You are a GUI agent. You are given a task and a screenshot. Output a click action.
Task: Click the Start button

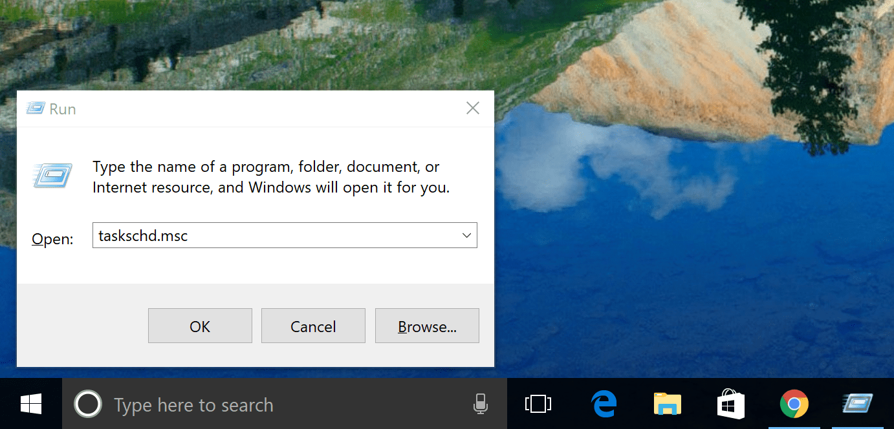(30, 403)
